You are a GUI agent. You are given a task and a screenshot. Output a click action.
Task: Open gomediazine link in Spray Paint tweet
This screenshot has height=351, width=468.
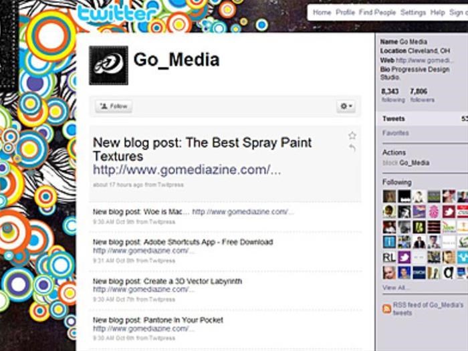tap(187, 170)
